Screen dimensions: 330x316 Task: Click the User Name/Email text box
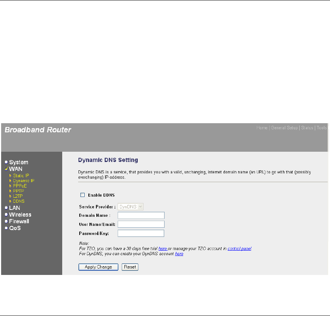(x=141, y=224)
